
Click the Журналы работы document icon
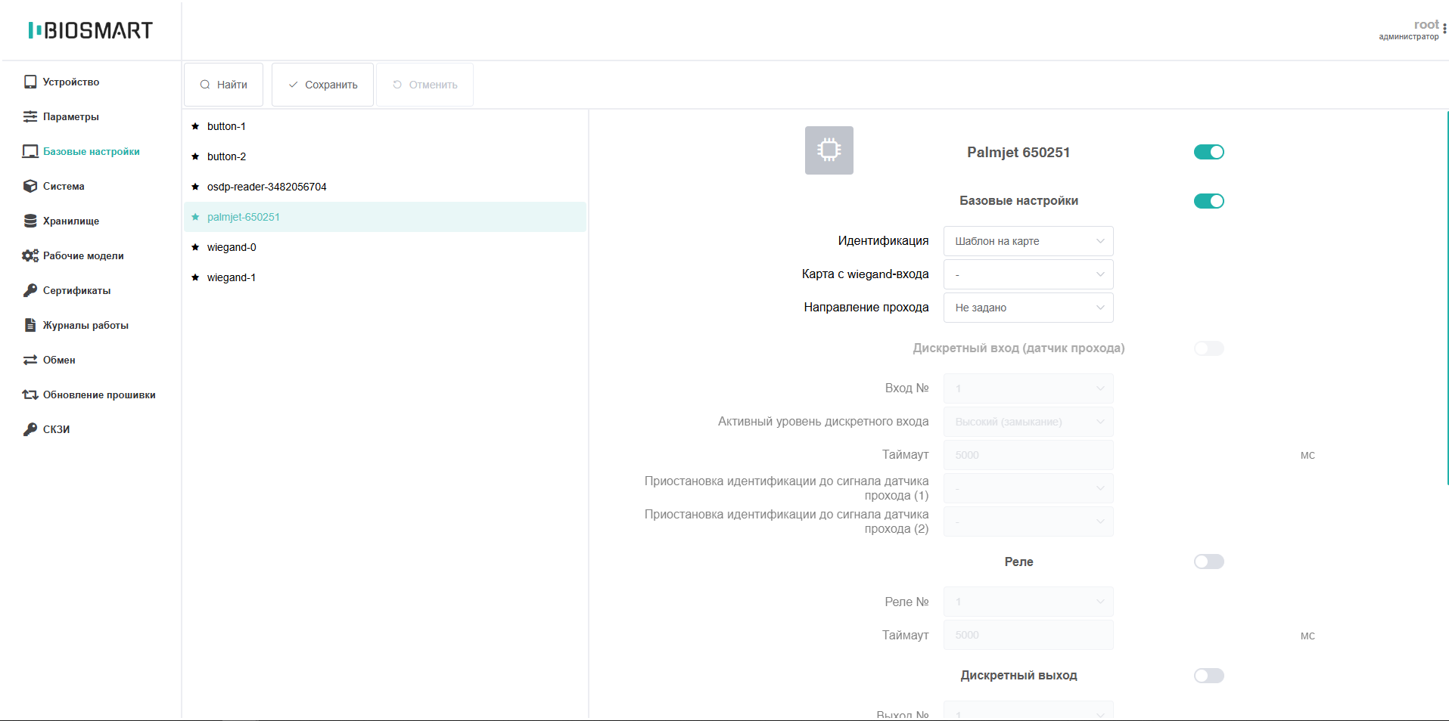coord(30,325)
